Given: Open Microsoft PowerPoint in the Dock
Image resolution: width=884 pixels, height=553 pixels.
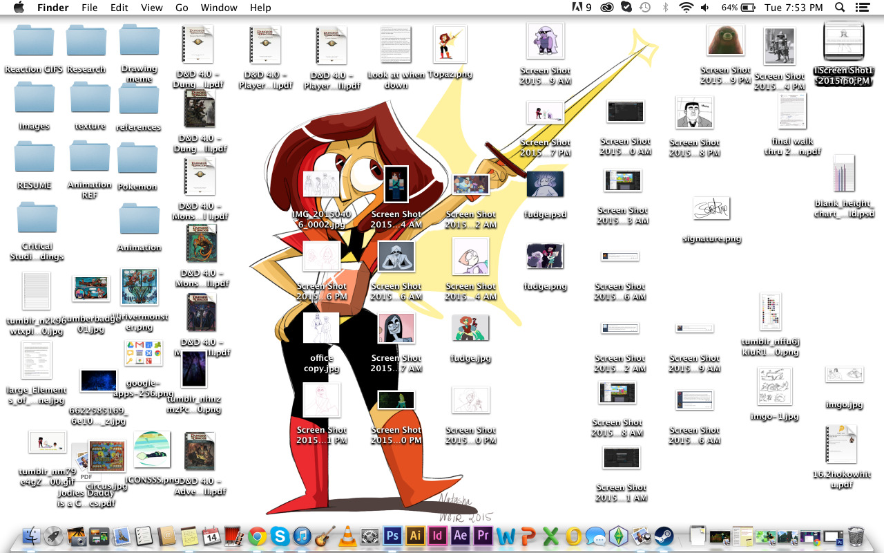Looking at the screenshot, I should click(528, 536).
